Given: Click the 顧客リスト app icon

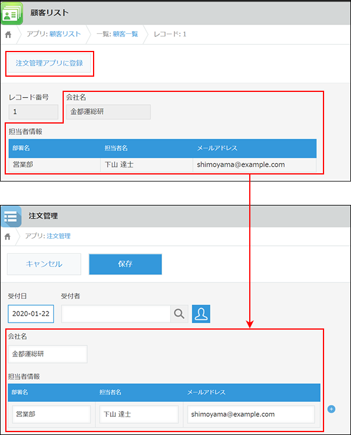Looking at the screenshot, I should pos(11,13).
